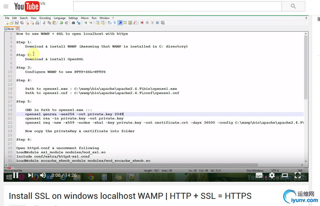Screen dimensions: 320x206
Task: Click the 'Step 3:' line in editor
Action: (24, 68)
